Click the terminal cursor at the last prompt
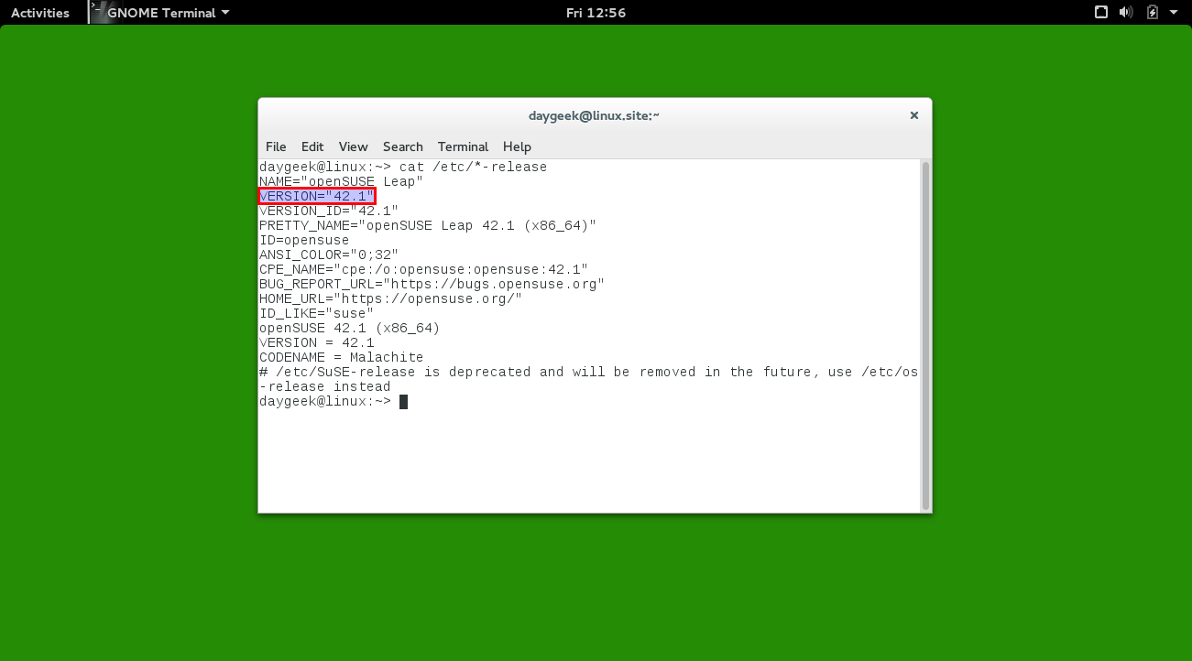Image resolution: width=1192 pixels, height=661 pixels. [x=403, y=402]
